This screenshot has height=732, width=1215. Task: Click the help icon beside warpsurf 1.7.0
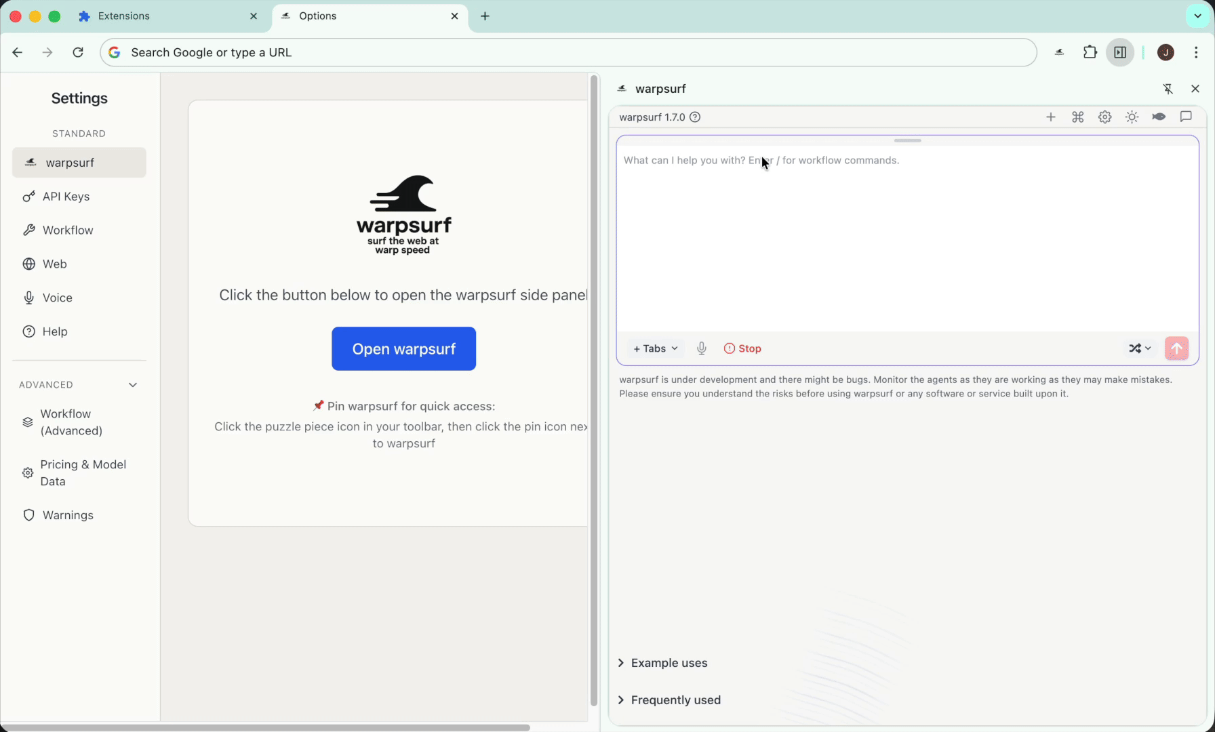coord(694,117)
